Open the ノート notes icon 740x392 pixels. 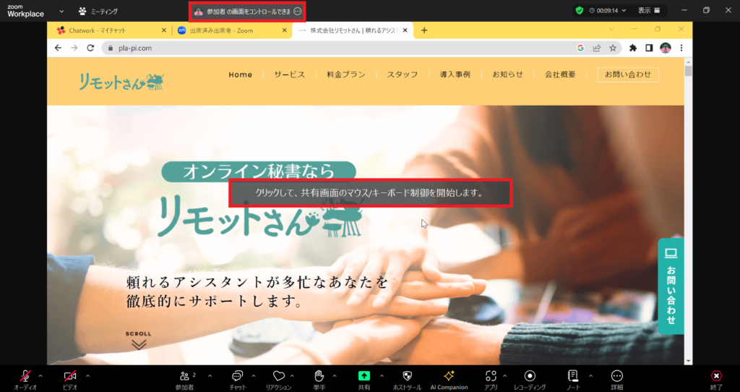[573, 376]
